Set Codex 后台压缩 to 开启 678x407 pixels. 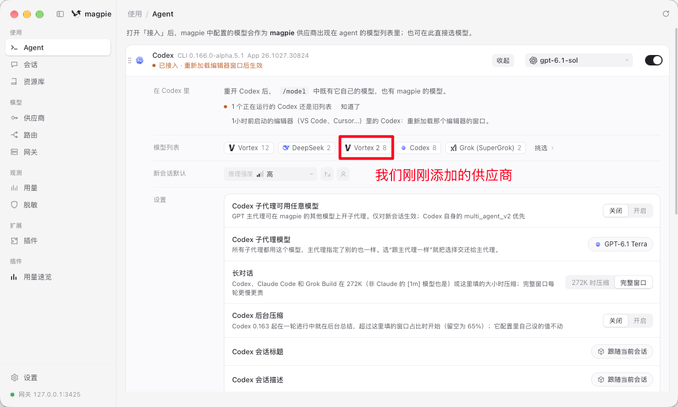pos(640,321)
